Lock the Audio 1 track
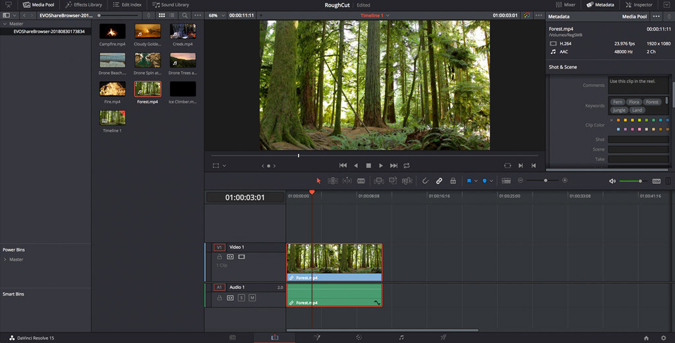The height and width of the screenshot is (343, 675). [220, 298]
